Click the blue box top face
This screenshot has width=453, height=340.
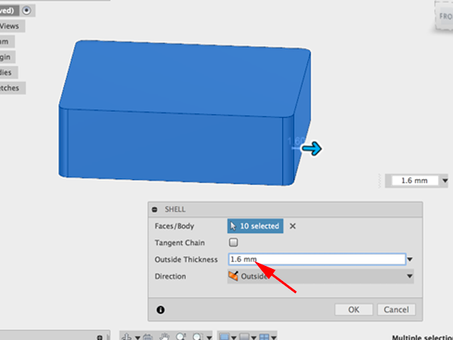click(x=185, y=78)
